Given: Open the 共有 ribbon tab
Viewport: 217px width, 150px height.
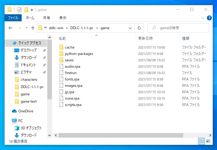Looking at the screenshot, I should pos(47,18).
